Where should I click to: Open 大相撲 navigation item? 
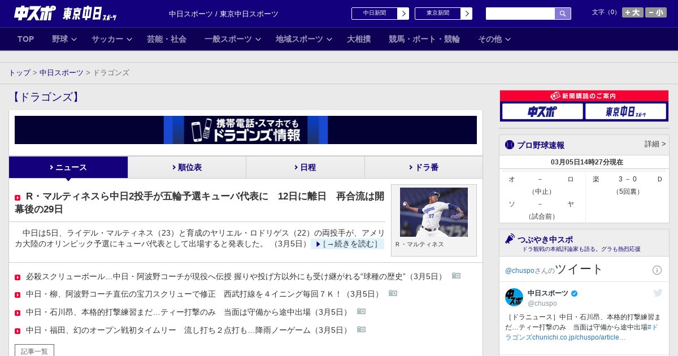tap(359, 39)
